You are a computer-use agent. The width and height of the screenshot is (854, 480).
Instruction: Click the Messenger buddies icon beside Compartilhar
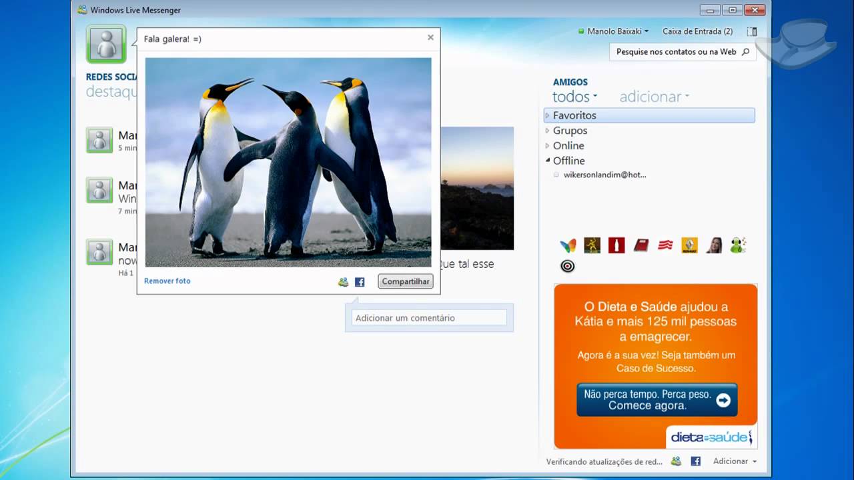pos(343,282)
